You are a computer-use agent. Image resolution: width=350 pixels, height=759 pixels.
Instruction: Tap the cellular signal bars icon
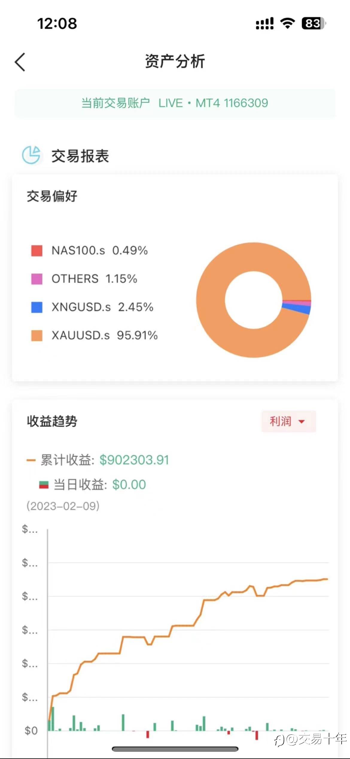(264, 23)
